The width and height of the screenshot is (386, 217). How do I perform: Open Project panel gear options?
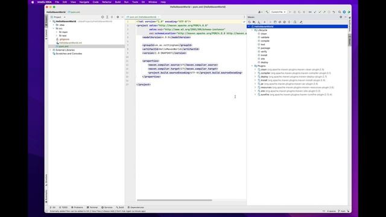click(x=118, y=17)
